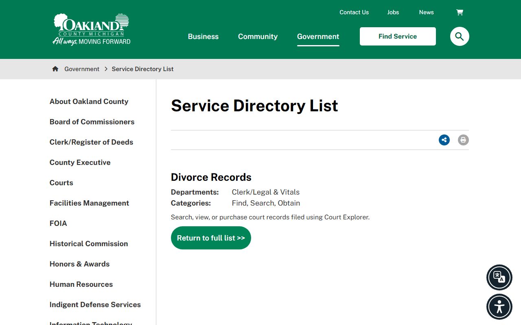The height and width of the screenshot is (325, 521).
Task: Open County Executive sidebar link
Action: click(x=80, y=162)
